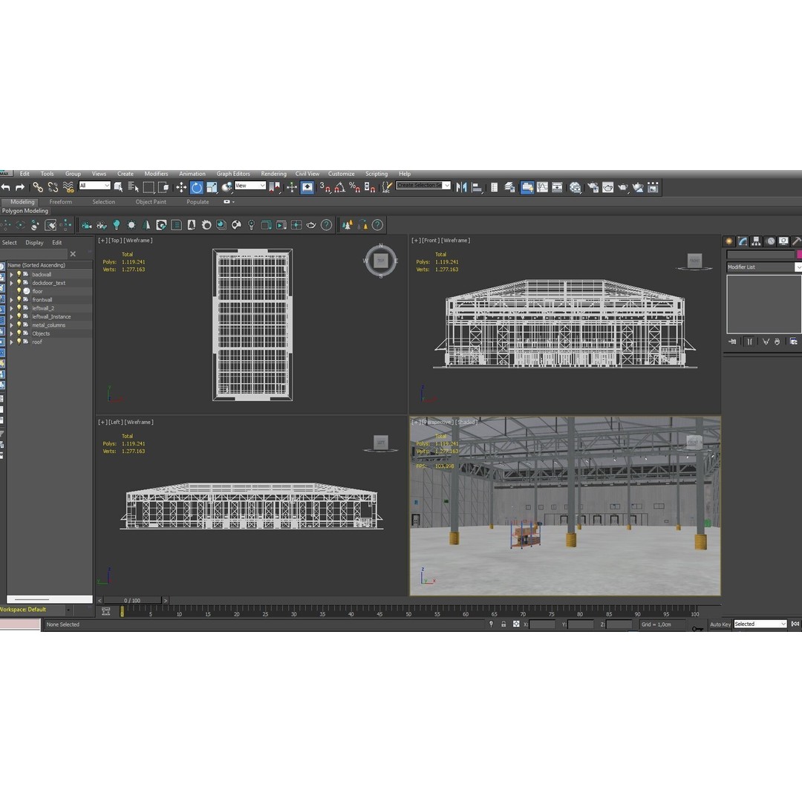Click the Select and Move cross-arrows icon

(182, 187)
